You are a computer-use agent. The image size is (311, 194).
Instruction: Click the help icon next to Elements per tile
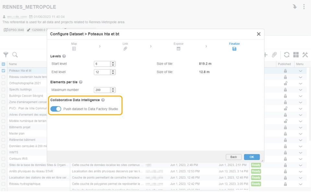pyautogui.click(x=81, y=82)
